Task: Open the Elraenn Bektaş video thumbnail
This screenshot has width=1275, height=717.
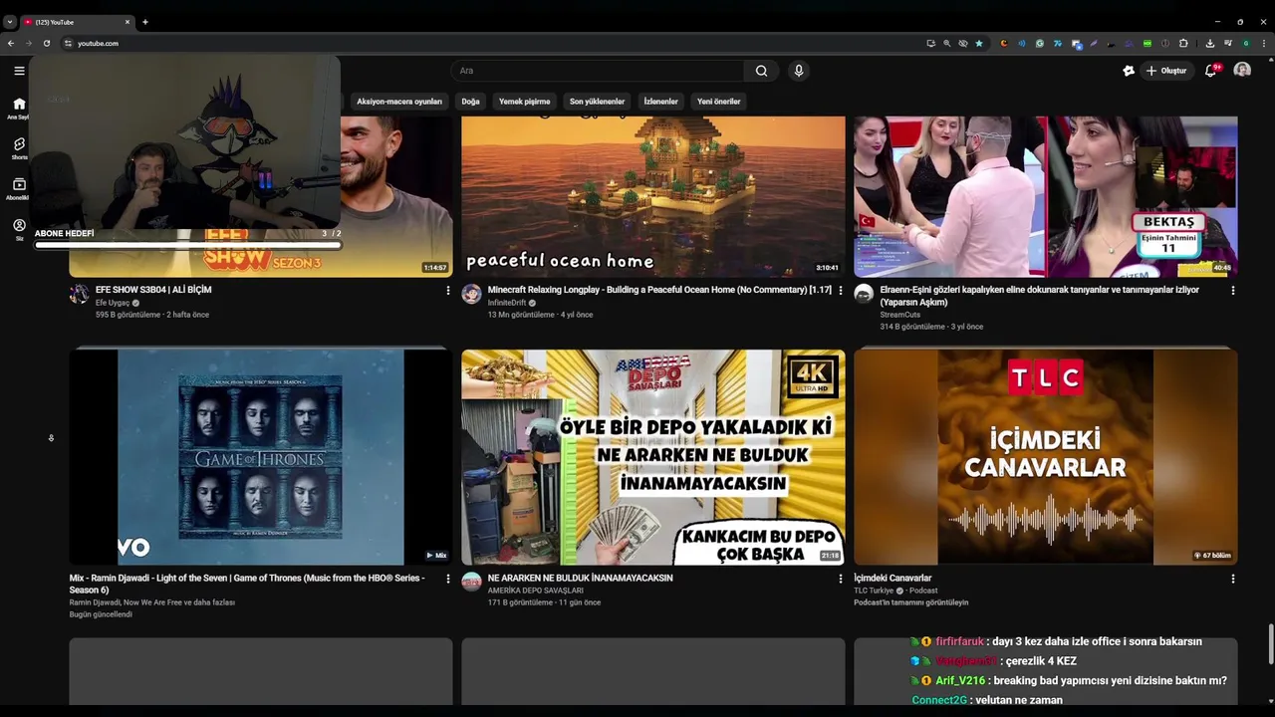Action: [x=1045, y=196]
